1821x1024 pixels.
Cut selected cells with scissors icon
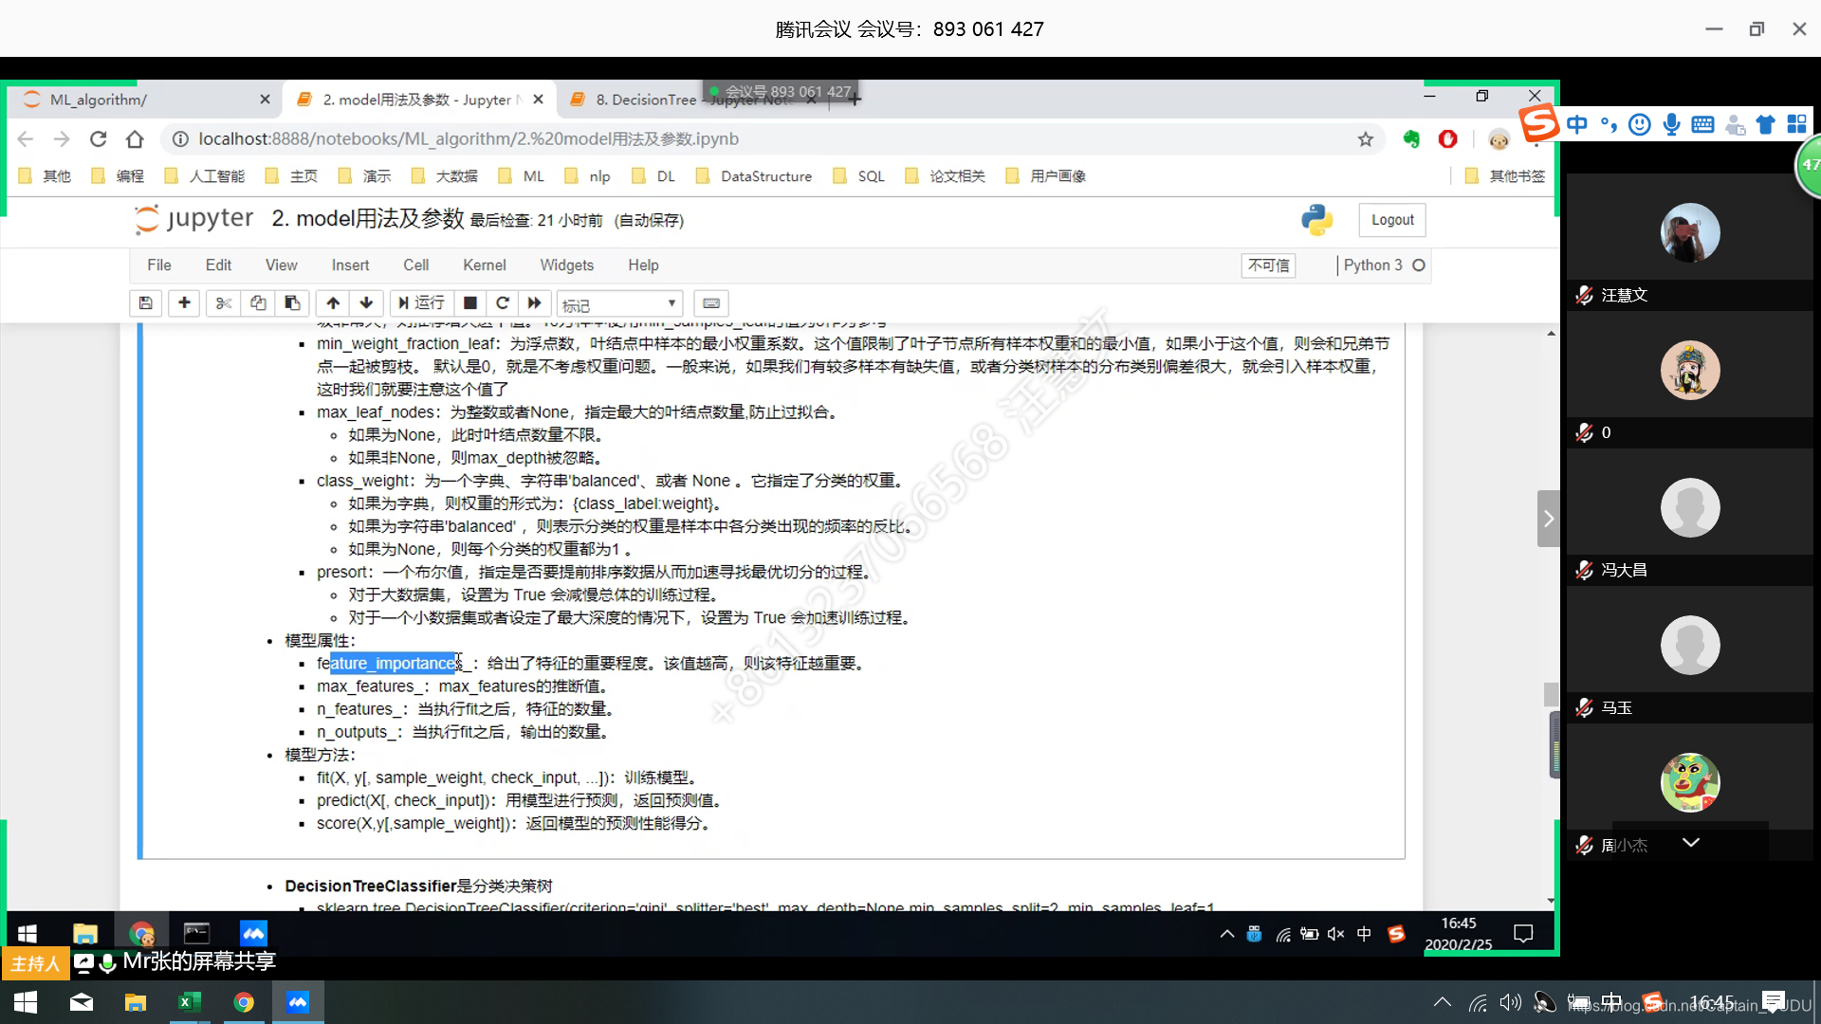(x=224, y=303)
